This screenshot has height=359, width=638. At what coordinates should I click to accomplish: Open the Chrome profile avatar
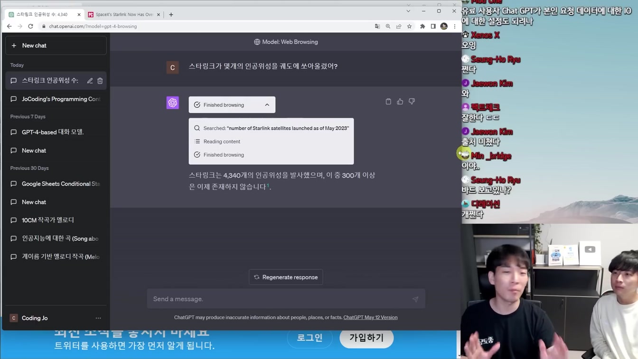coord(444,26)
